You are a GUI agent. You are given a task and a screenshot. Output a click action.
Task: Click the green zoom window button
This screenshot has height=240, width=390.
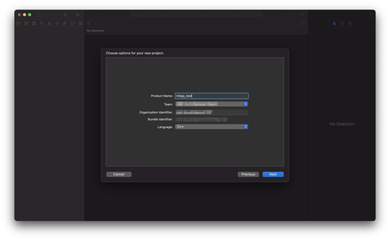tap(30, 15)
